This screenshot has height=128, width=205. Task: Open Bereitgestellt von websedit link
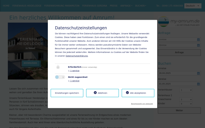[142, 104]
